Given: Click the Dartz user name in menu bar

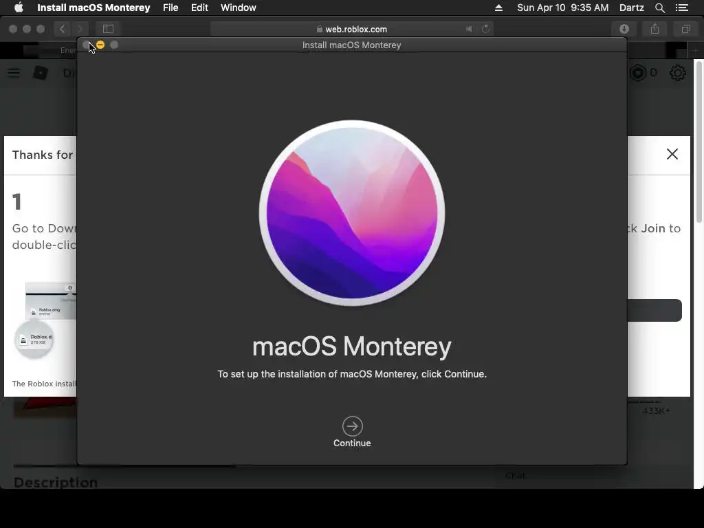Looking at the screenshot, I should (631, 8).
